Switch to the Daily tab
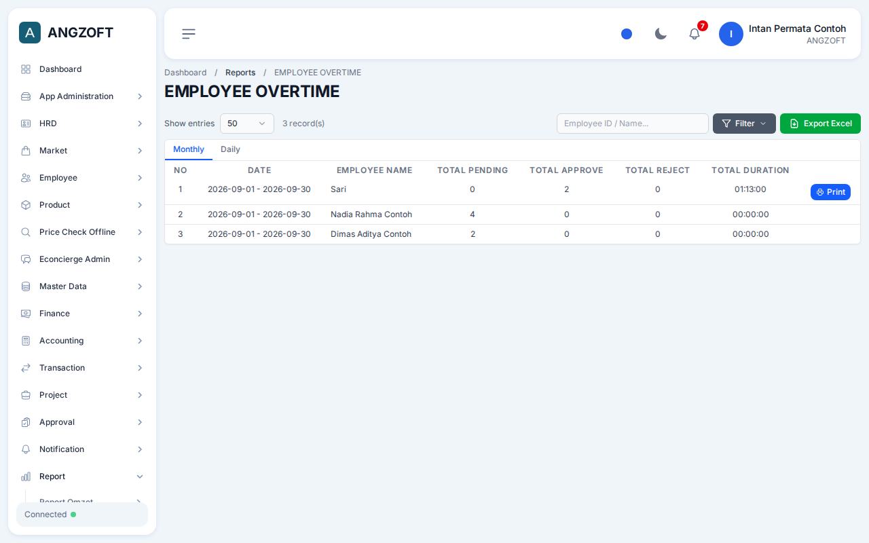Screen dimensions: 869x543 pyautogui.click(x=230, y=149)
